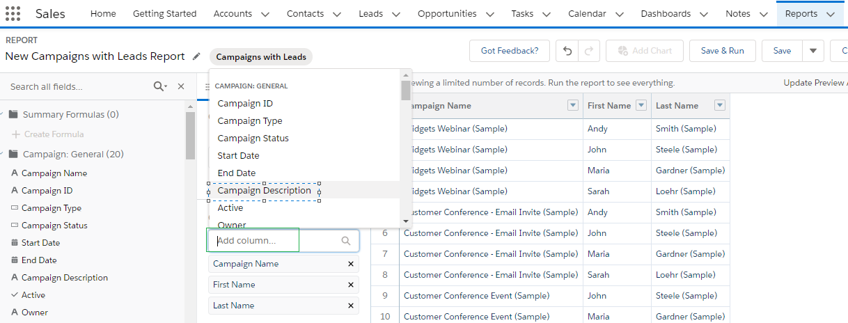Click the Redo arrow button
Viewport: 848px width, 323px height.
(588, 51)
